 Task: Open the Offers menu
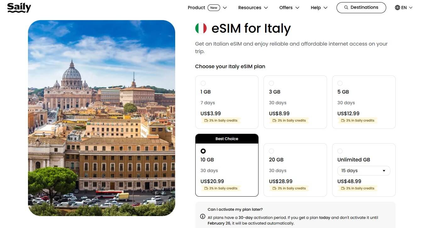(289, 7)
